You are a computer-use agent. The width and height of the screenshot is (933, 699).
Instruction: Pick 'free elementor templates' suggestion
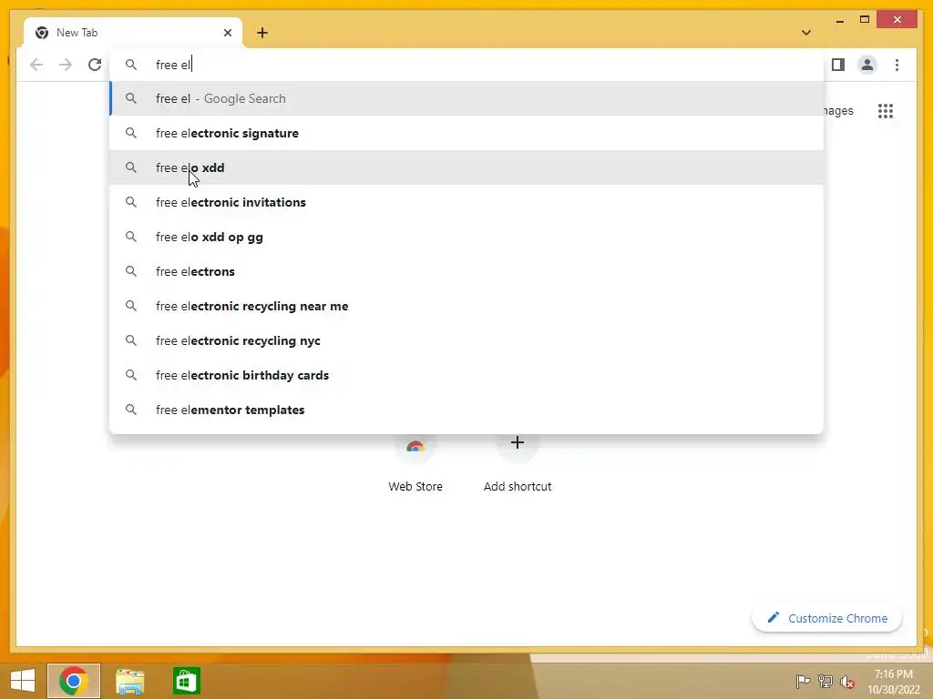467,410
